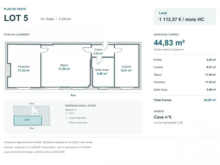Click the "Entrée" row label in the surfaces table

coord(158,60)
